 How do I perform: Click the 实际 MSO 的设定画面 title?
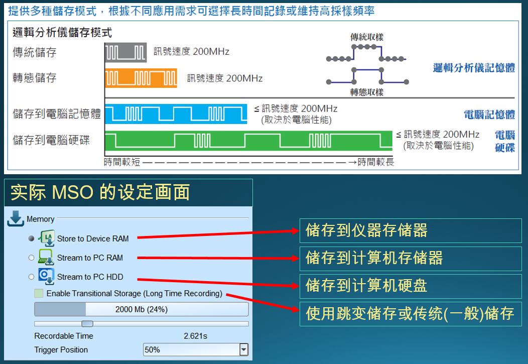coord(100,192)
